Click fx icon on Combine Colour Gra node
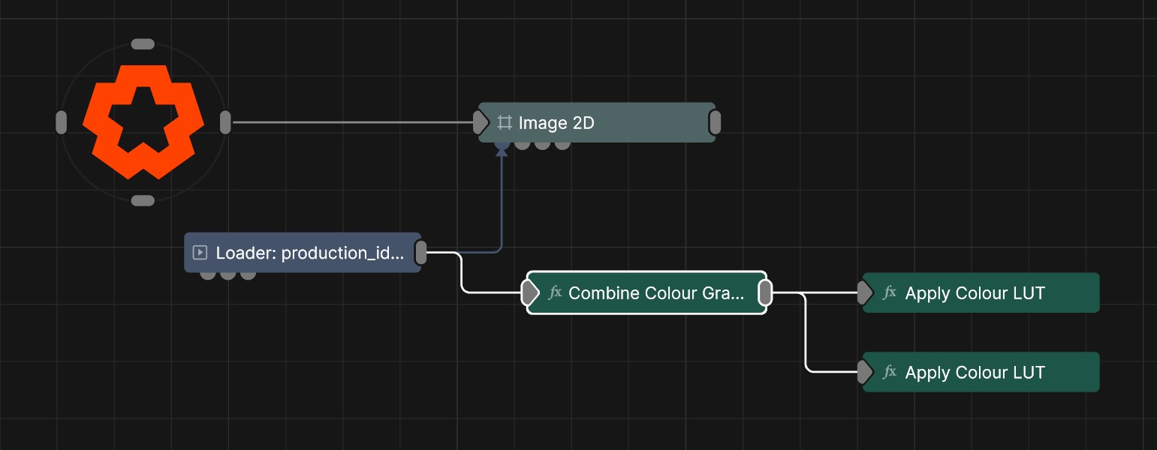 tap(555, 292)
